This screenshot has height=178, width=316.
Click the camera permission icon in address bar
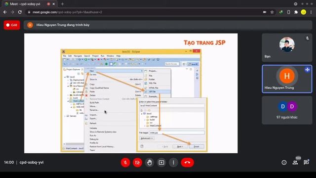click(x=265, y=12)
